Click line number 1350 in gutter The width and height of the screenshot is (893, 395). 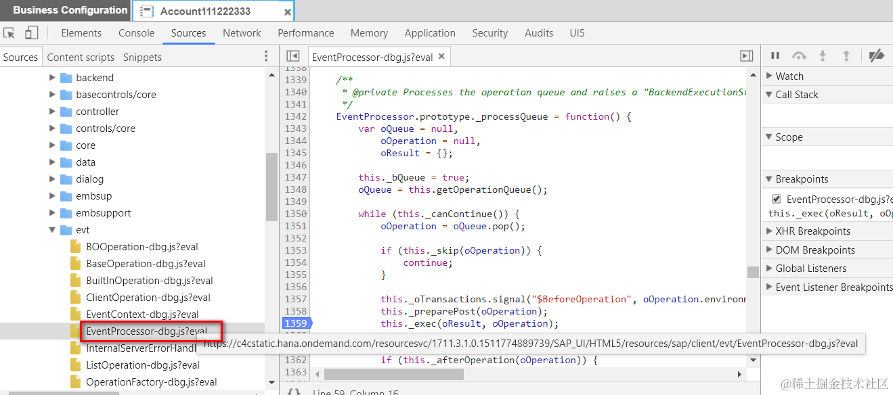pos(296,214)
